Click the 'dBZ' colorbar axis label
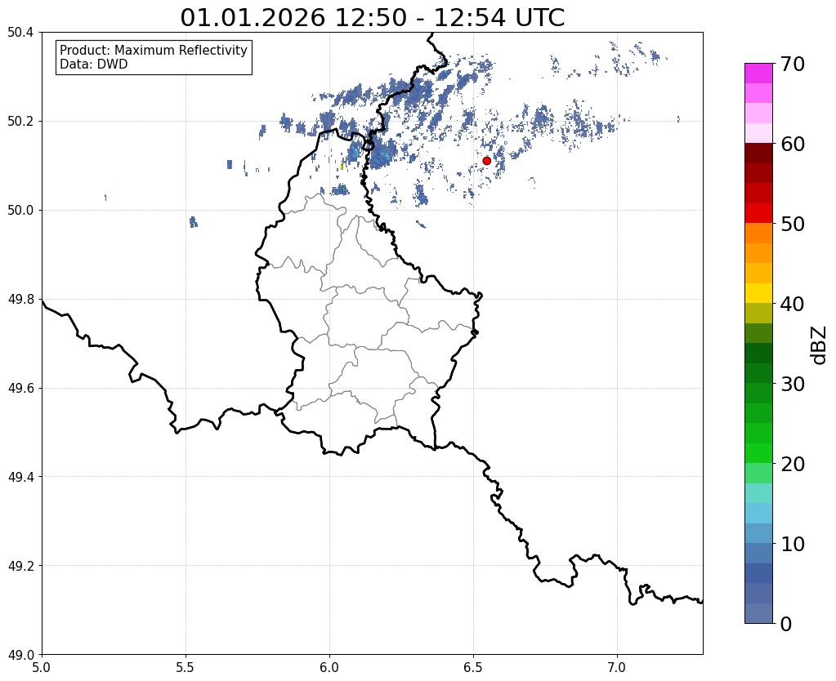836x681 pixels. [x=820, y=345]
